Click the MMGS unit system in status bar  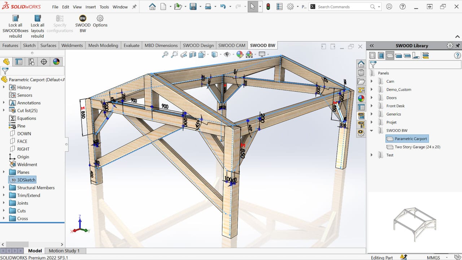[x=433, y=257]
